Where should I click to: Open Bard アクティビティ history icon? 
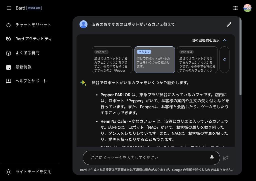click(x=8, y=39)
